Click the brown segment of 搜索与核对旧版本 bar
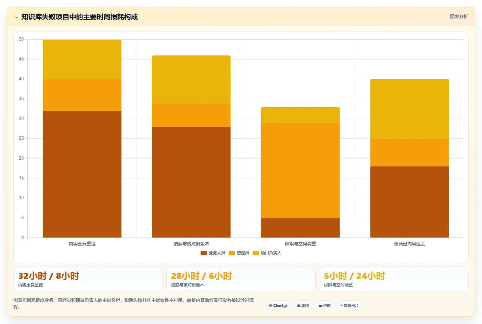Image resolution: width=482 pixels, height=324 pixels. 191,182
